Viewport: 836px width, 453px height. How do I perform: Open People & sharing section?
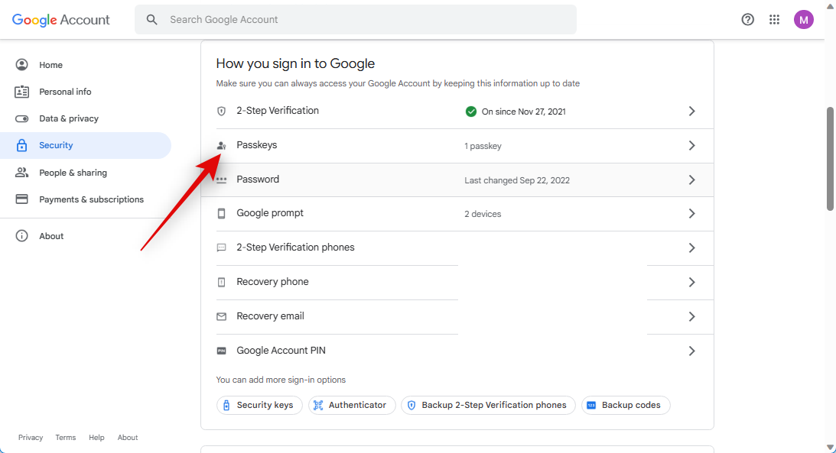(86, 173)
